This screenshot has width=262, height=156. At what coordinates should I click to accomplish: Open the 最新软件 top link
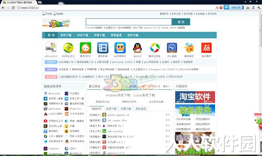pyautogui.click(x=164, y=14)
